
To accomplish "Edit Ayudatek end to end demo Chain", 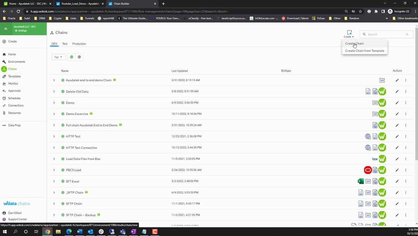I will [397, 80].
